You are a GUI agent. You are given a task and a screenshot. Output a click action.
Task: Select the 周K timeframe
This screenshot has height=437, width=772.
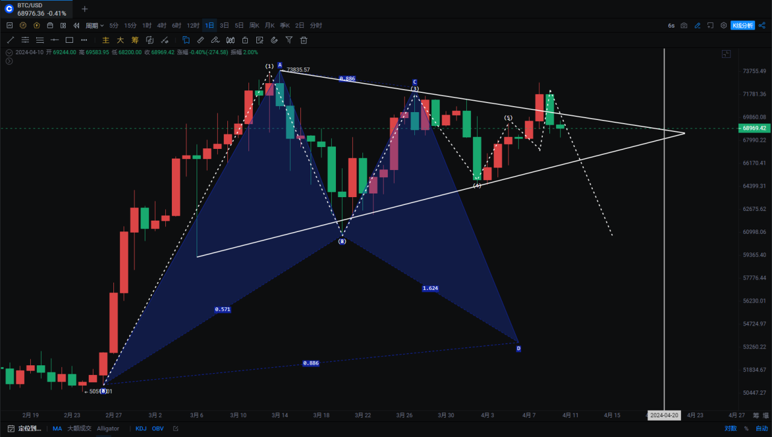(254, 25)
